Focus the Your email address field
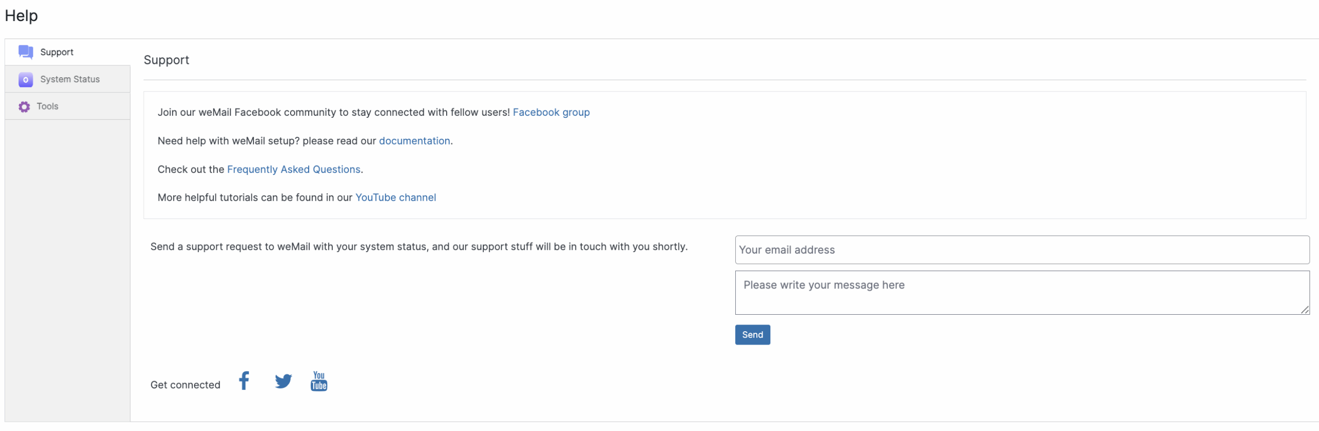Image resolution: width=1319 pixels, height=431 pixels. tap(1022, 250)
